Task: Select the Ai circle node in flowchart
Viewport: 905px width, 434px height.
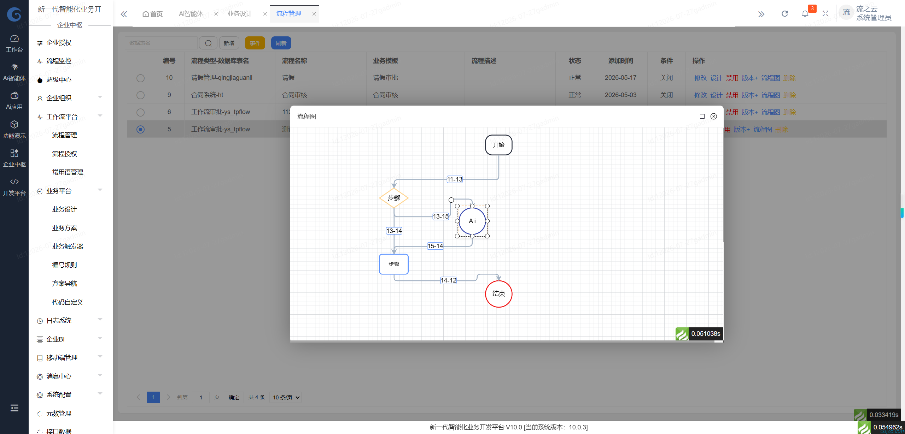Action: coord(472,221)
